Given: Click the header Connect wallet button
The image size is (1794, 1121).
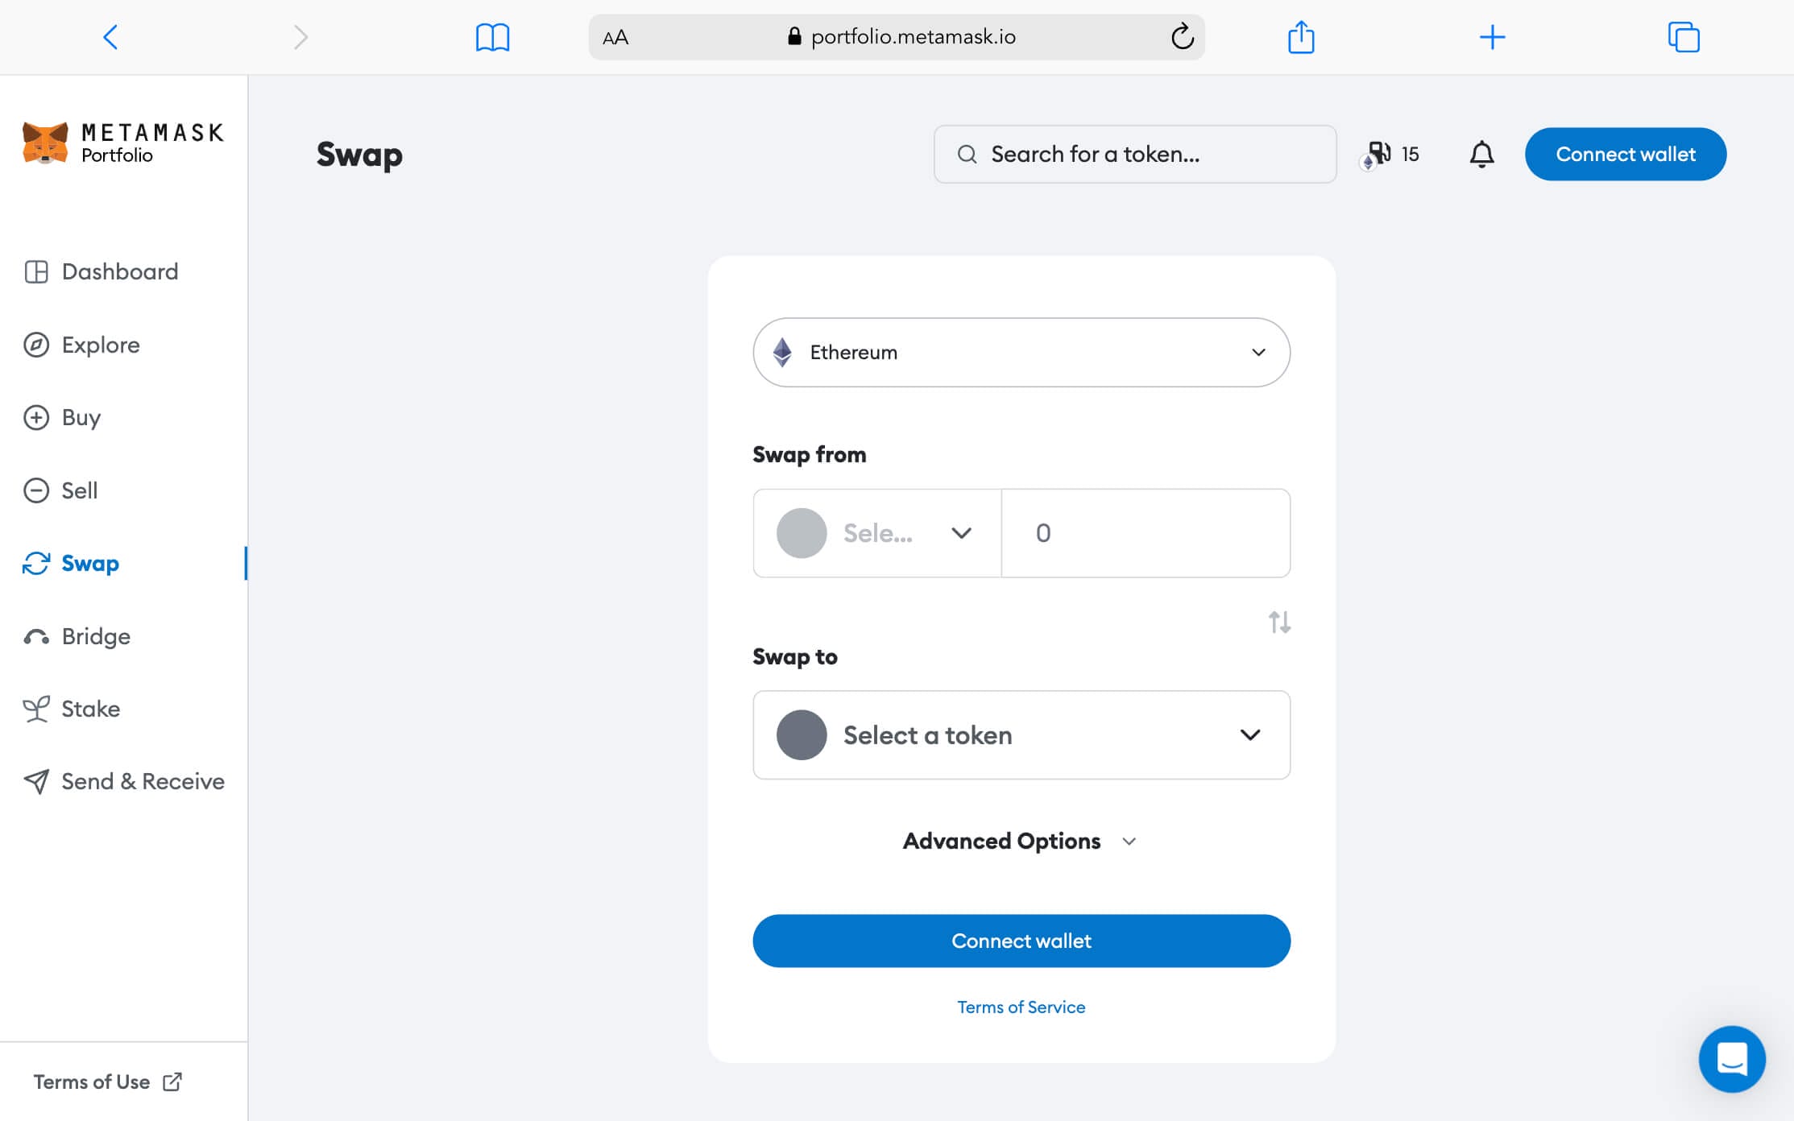Looking at the screenshot, I should click(x=1625, y=154).
